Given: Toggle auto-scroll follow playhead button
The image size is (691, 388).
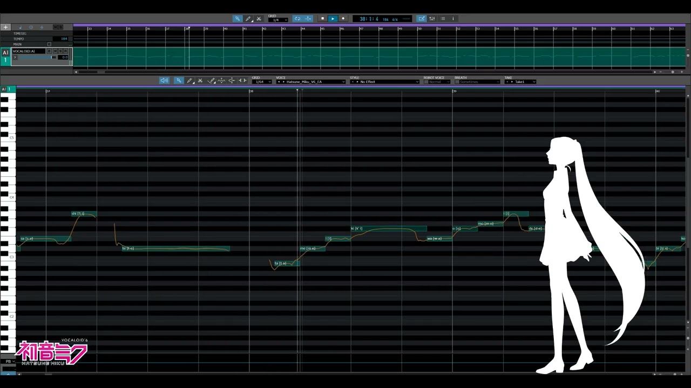Looking at the screenshot, I should [308, 18].
